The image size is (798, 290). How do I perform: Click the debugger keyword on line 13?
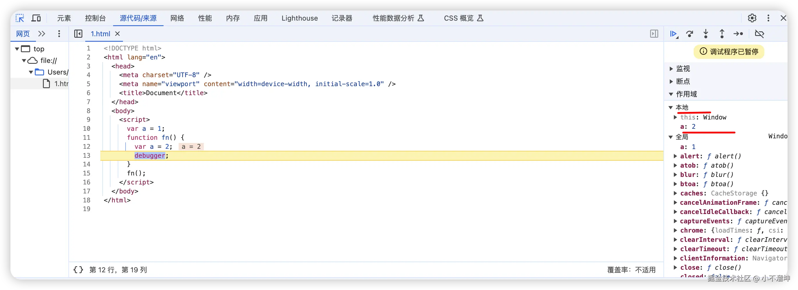click(150, 155)
